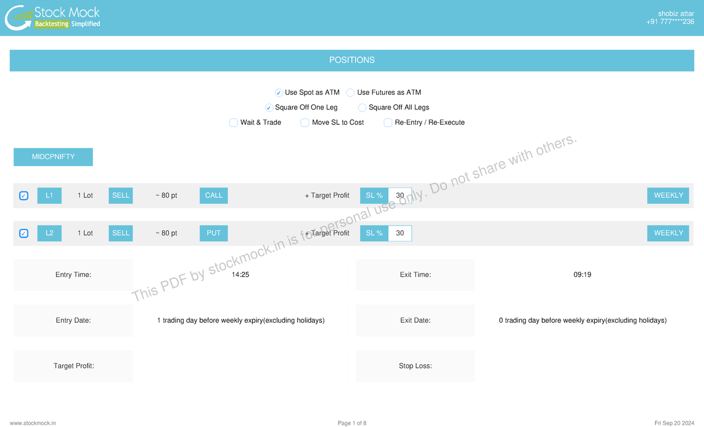Image resolution: width=704 pixels, height=427 pixels.
Task: Toggle the SELL button on leg L1
Action: (x=120, y=196)
